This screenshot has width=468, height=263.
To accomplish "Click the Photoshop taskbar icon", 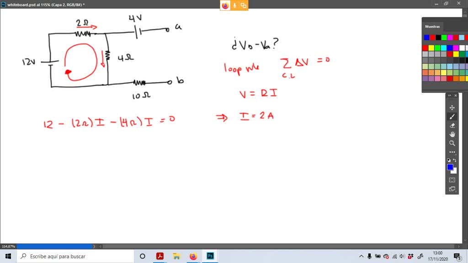I will point(210,256).
